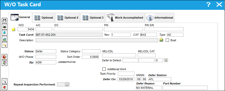
Task: Click the people group icon in sidebar
Action: click(x=5, y=63)
